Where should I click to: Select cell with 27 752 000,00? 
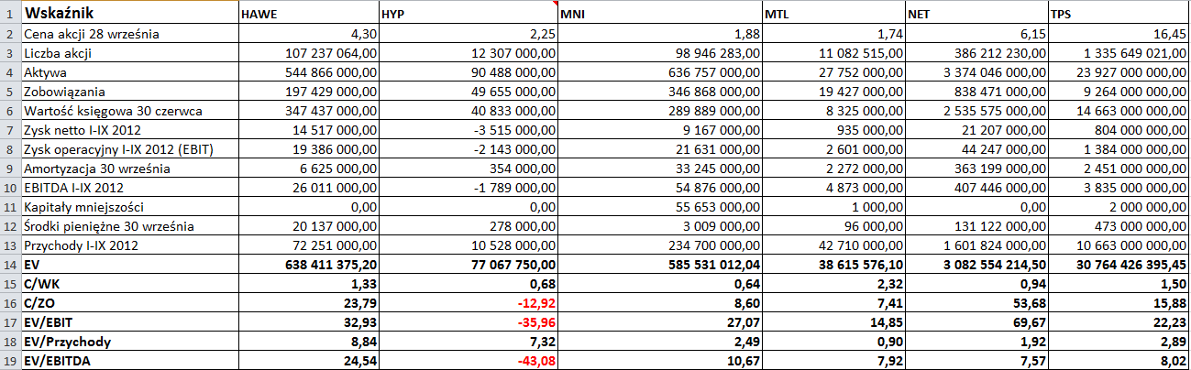(x=833, y=71)
